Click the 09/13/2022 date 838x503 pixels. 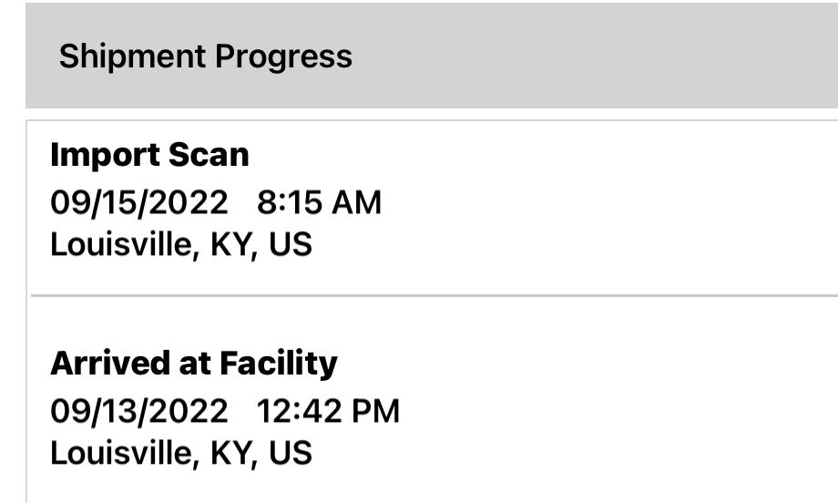click(139, 411)
